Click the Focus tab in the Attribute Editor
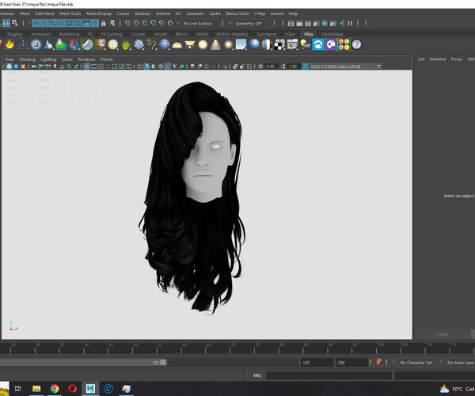The height and width of the screenshot is (396, 475). (457, 59)
